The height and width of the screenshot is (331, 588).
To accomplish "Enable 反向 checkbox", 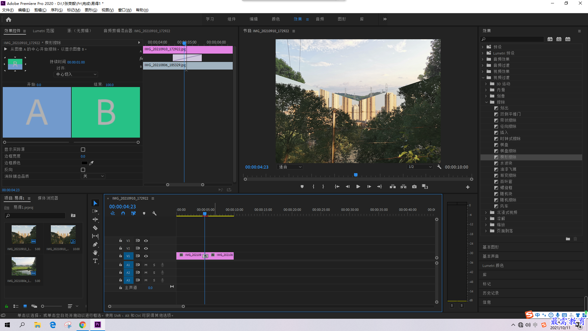I will [x=83, y=170].
